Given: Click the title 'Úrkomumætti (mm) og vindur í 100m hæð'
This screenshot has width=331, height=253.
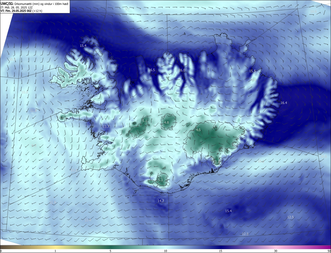Looking at the screenshot, I should tap(41, 4).
